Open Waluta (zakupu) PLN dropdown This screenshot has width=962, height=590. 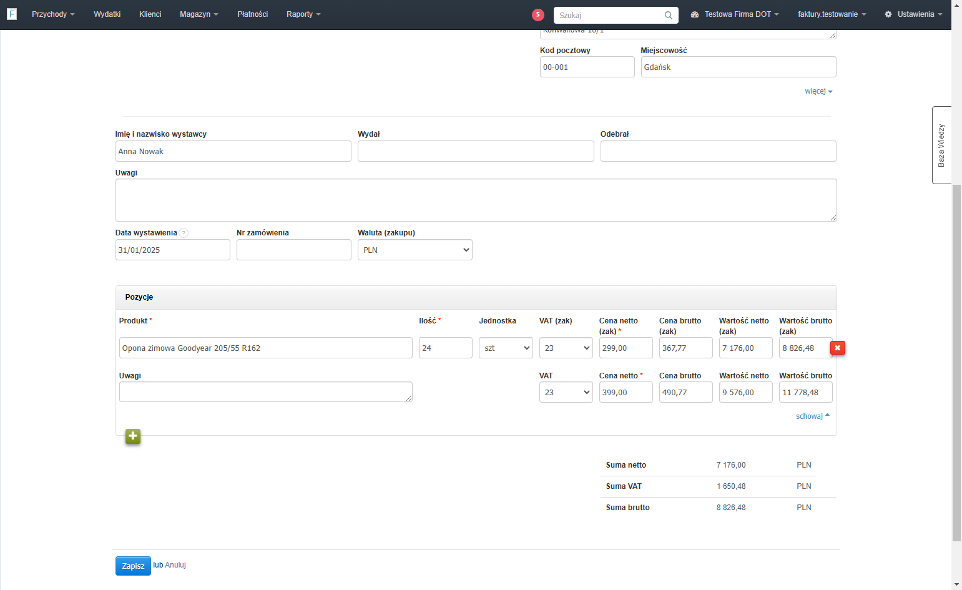(415, 250)
